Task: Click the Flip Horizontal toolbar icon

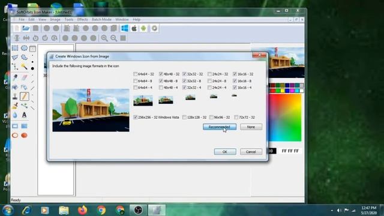Action: point(26,38)
